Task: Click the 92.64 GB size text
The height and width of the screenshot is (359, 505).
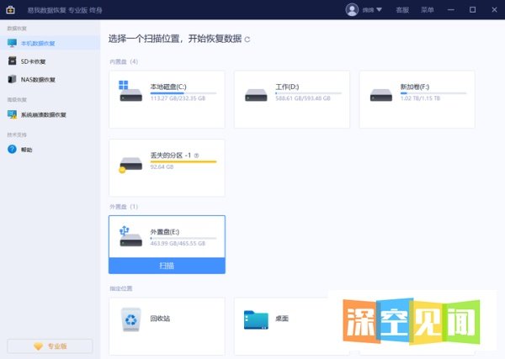Action: (162, 167)
